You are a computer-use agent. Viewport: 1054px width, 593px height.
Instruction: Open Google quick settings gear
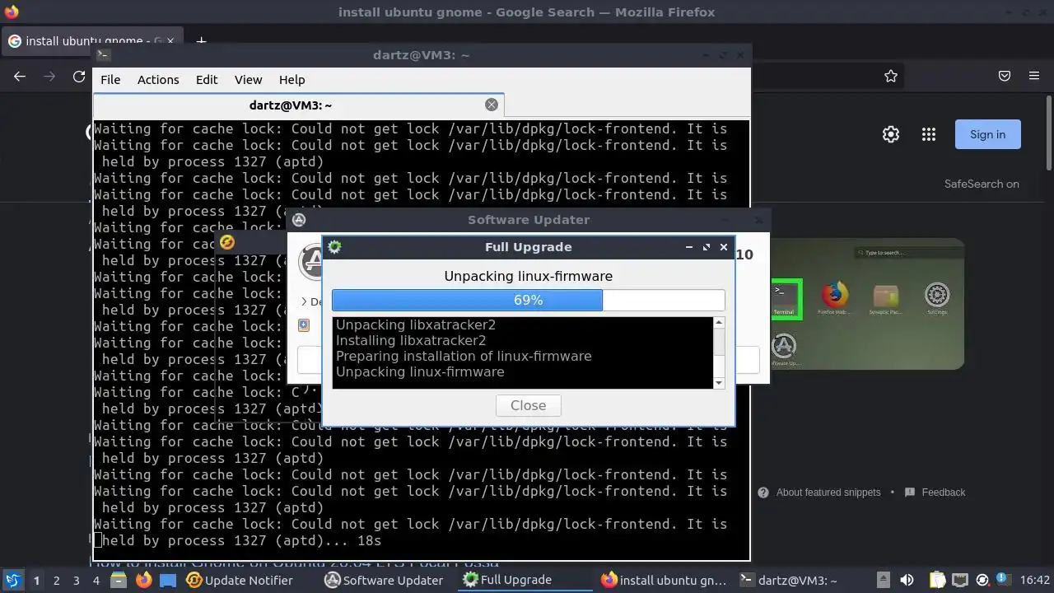(891, 134)
